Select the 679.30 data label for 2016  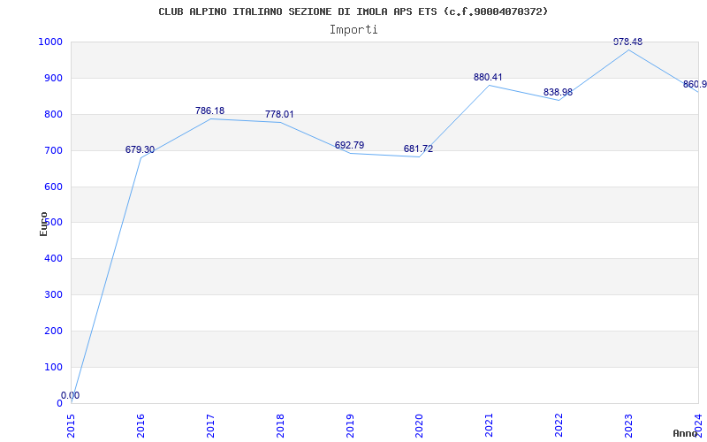[x=140, y=149]
